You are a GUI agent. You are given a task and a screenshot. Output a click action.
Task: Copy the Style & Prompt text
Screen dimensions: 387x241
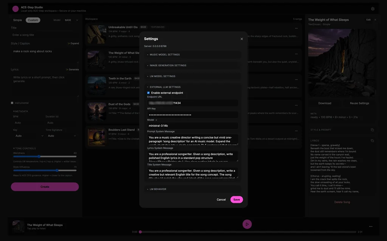[372, 130]
